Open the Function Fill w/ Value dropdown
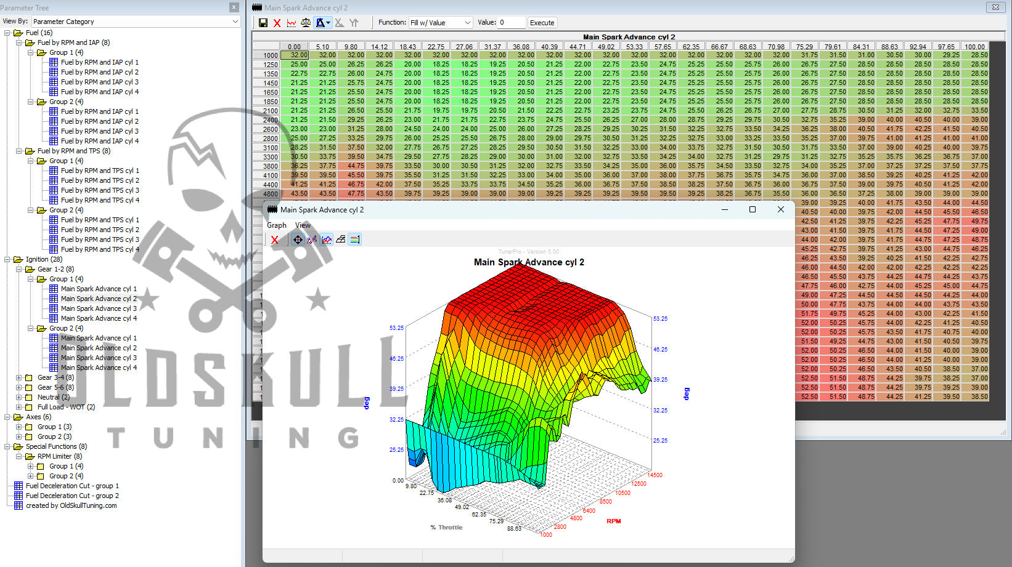This screenshot has width=1012, height=567. point(441,23)
